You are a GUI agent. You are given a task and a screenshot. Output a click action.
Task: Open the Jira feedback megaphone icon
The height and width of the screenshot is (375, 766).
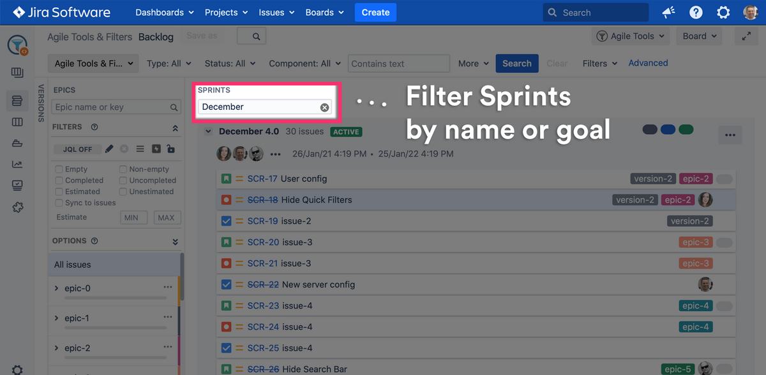(x=668, y=13)
